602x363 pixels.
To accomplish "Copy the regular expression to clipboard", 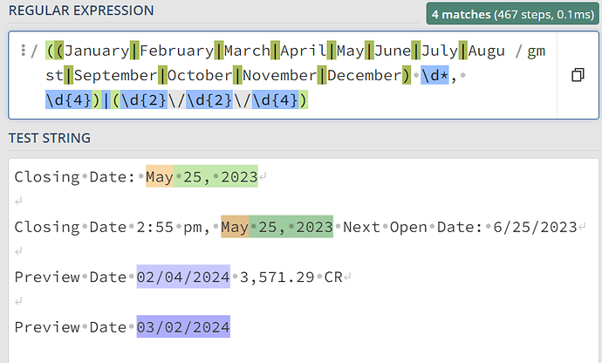I will 578,75.
